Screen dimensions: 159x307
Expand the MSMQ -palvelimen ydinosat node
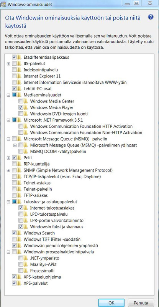15,145
